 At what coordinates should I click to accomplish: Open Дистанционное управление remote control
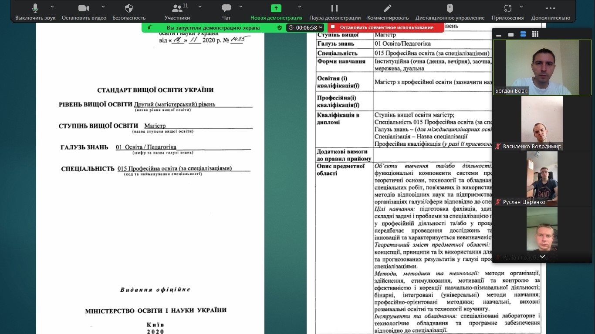pyautogui.click(x=450, y=11)
